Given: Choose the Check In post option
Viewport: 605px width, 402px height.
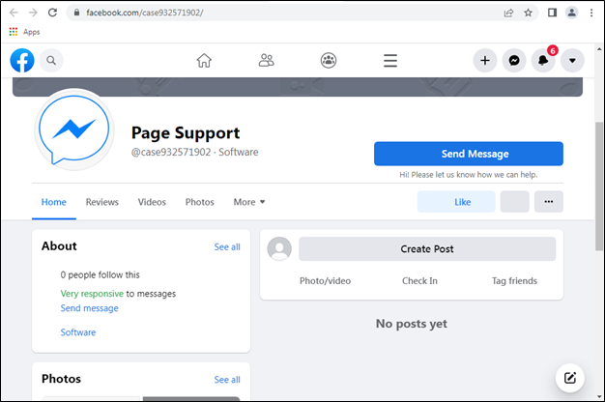Looking at the screenshot, I should (419, 281).
